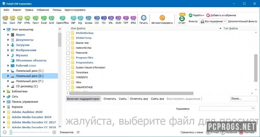Select the CSV format icon
260x137 pixels.
click(97, 20)
